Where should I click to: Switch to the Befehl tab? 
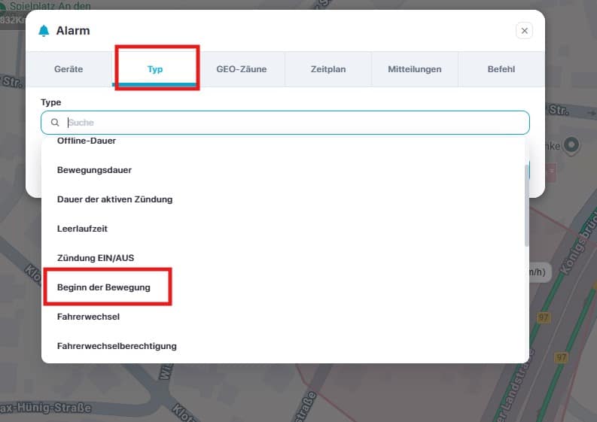click(x=501, y=69)
